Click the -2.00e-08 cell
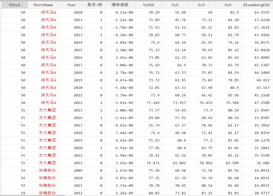The width and height of the screenshot is (273, 196). tap(120, 110)
